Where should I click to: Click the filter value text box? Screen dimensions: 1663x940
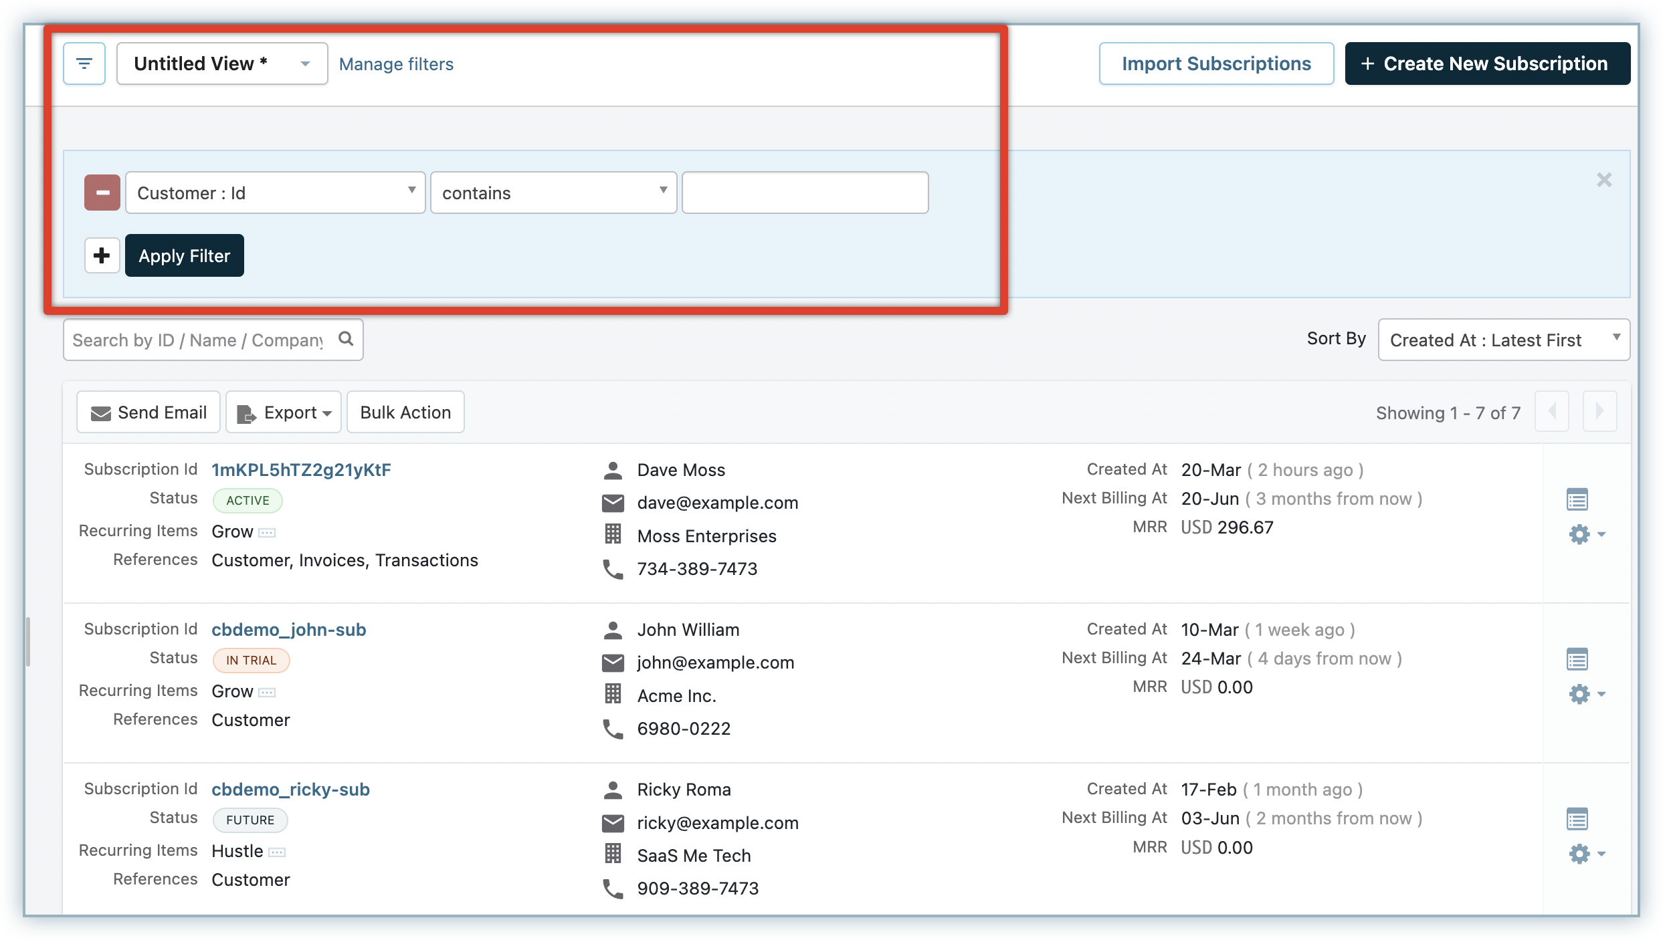point(805,193)
